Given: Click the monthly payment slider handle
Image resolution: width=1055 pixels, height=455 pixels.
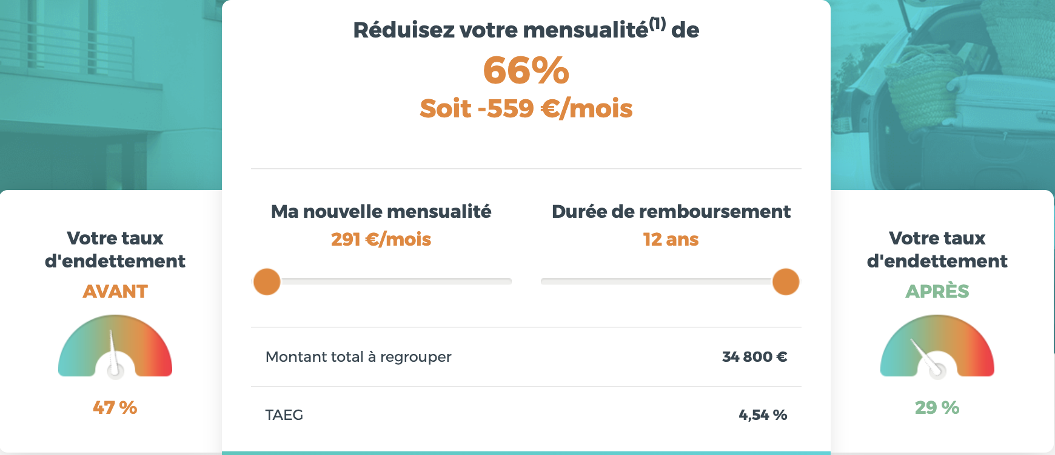Looking at the screenshot, I should coord(267,282).
